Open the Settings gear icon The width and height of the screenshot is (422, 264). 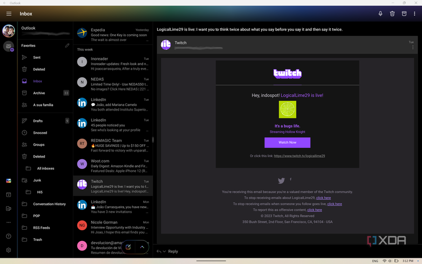pyautogui.click(x=9, y=250)
